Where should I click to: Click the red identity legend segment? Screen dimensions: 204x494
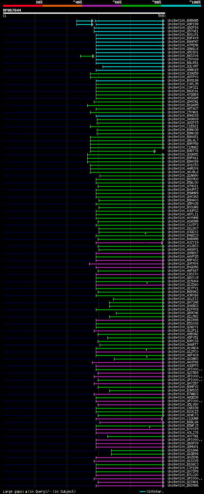pos(23,5)
